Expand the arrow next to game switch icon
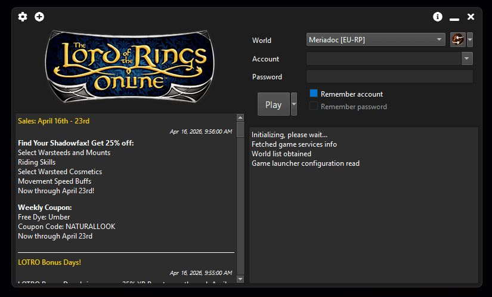This screenshot has width=492, height=297. click(470, 40)
